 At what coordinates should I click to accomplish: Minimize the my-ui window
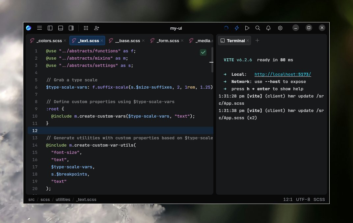(296, 28)
